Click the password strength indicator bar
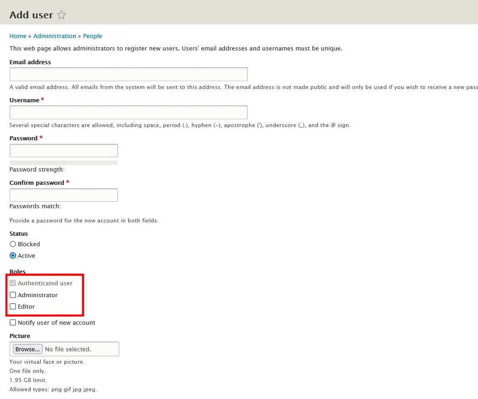 pos(63,162)
